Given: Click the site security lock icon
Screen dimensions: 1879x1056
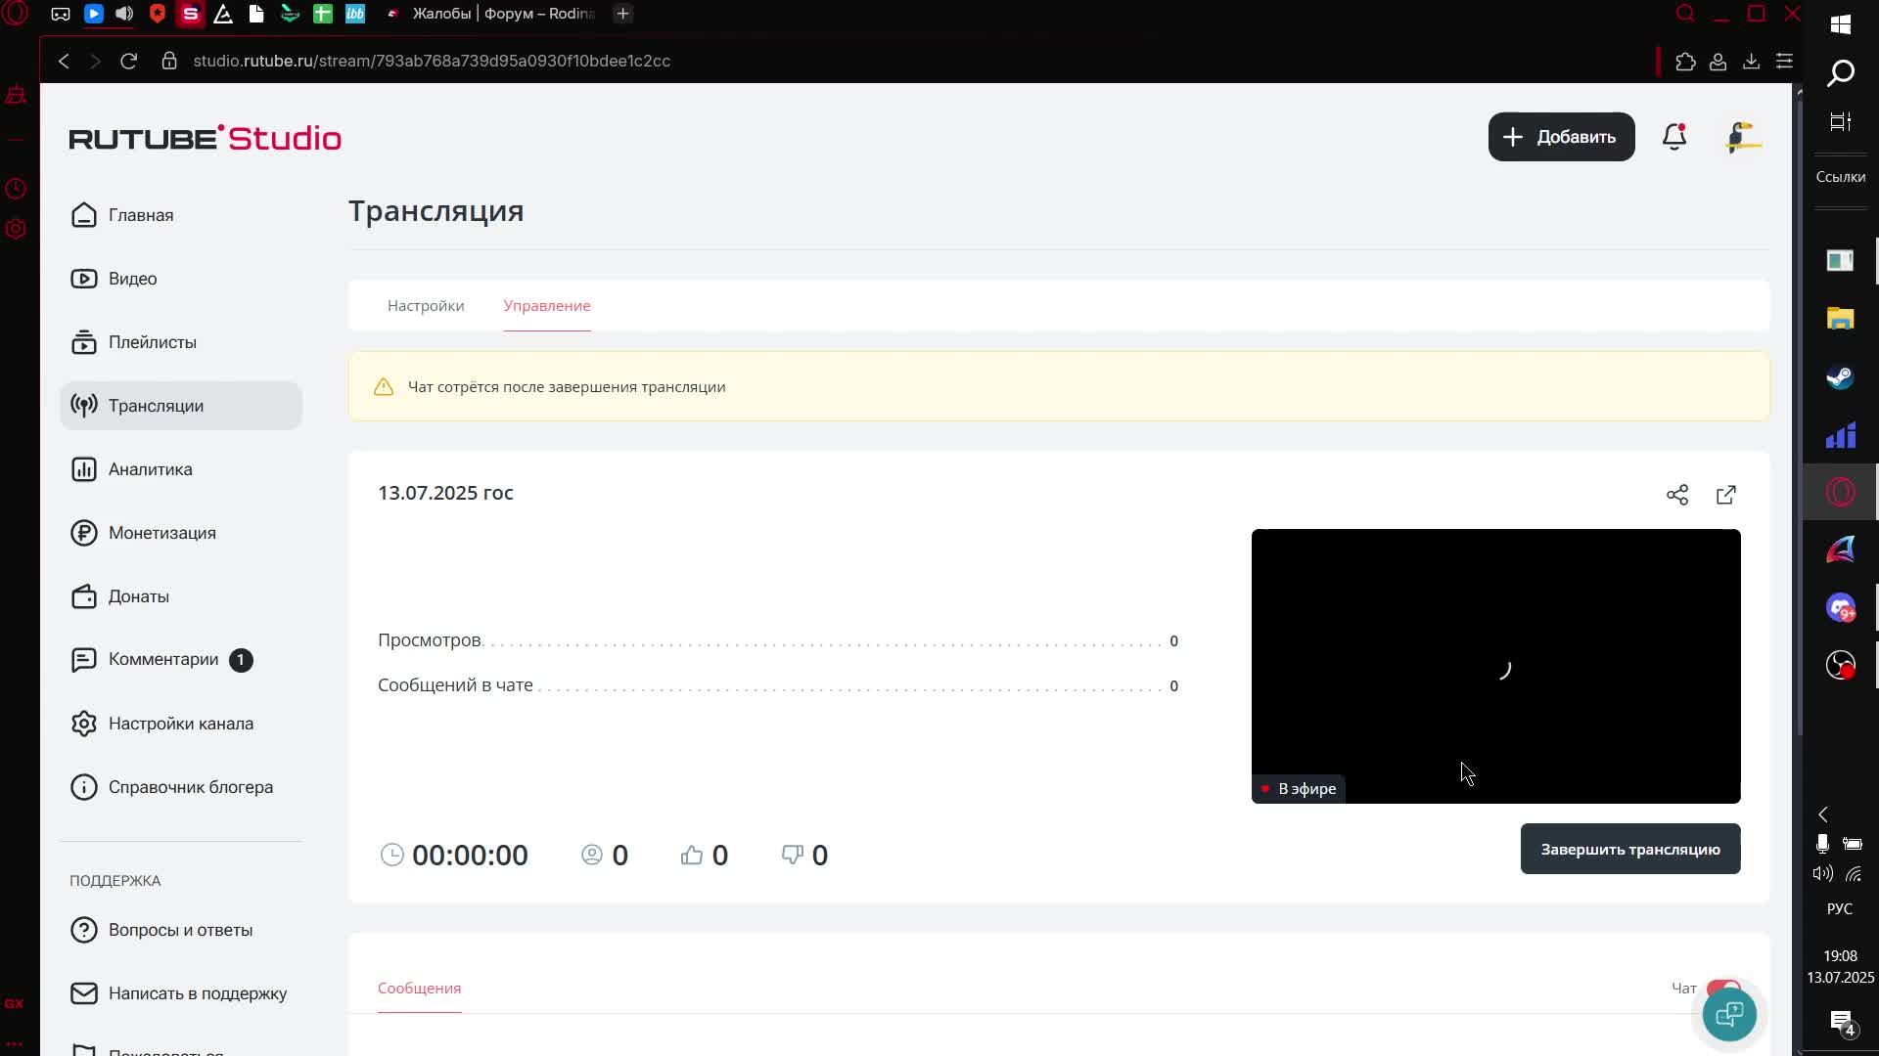Looking at the screenshot, I should coord(169,61).
